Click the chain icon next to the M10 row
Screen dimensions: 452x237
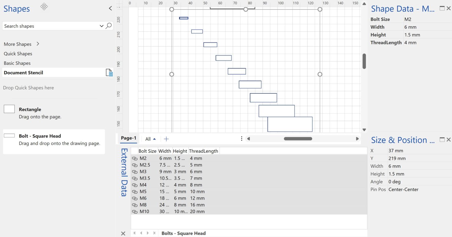point(135,211)
